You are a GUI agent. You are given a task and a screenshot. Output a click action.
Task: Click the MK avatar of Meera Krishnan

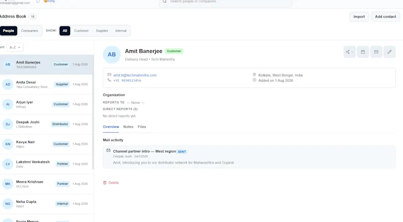pyautogui.click(x=8, y=184)
